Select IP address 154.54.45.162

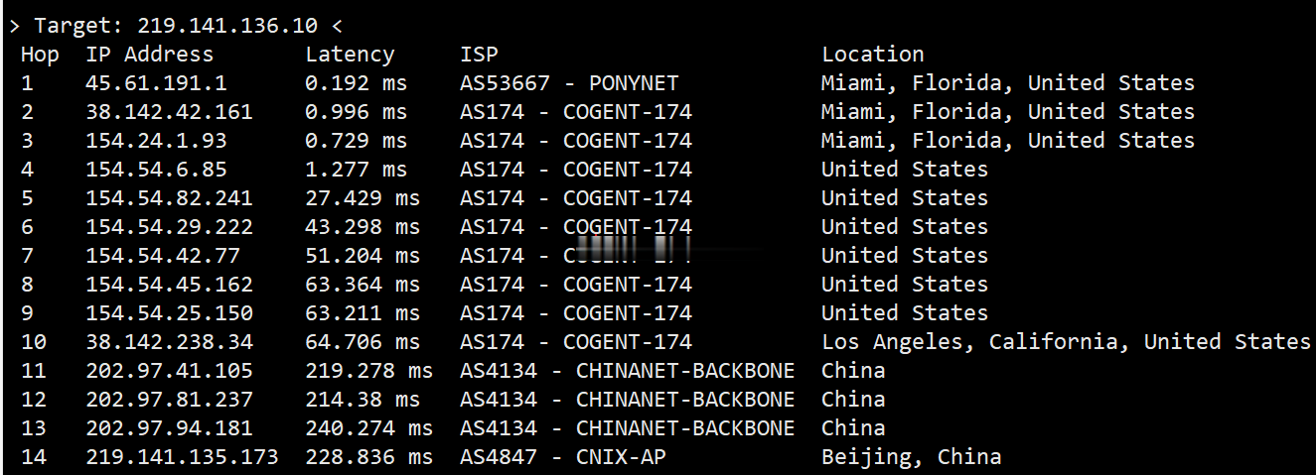pos(169,285)
